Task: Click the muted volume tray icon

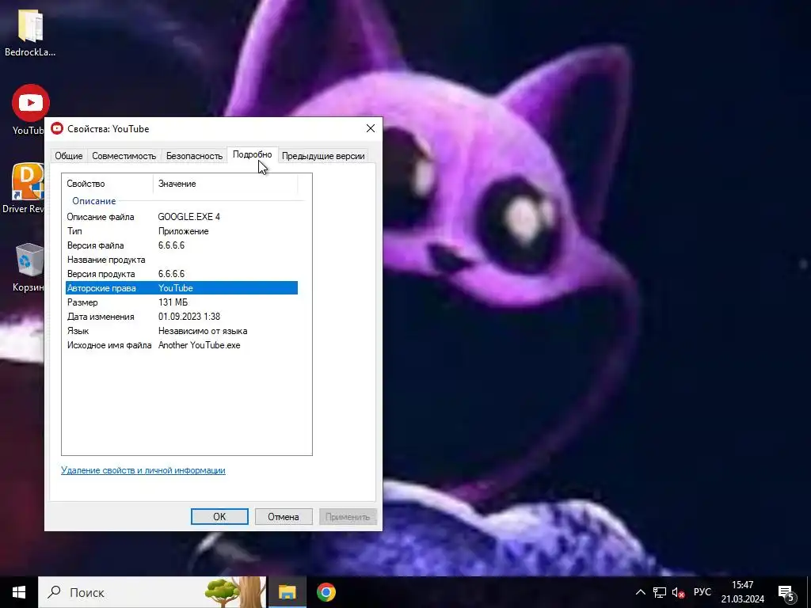Action: (678, 592)
